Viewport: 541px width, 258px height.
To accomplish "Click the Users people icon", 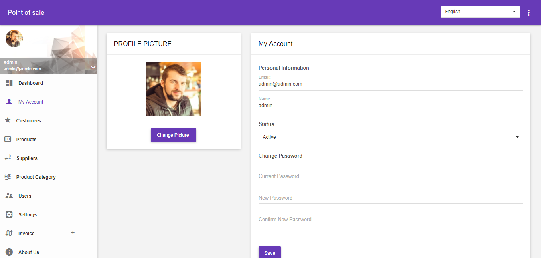I will click(x=9, y=196).
